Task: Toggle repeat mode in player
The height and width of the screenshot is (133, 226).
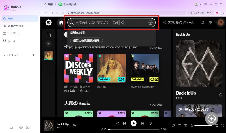Action: coord(150,123)
